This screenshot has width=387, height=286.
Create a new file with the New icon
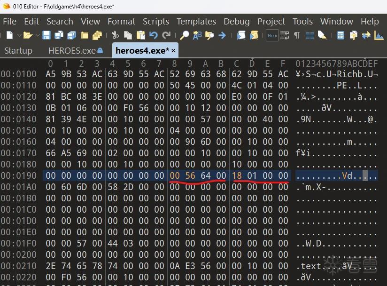coord(9,35)
